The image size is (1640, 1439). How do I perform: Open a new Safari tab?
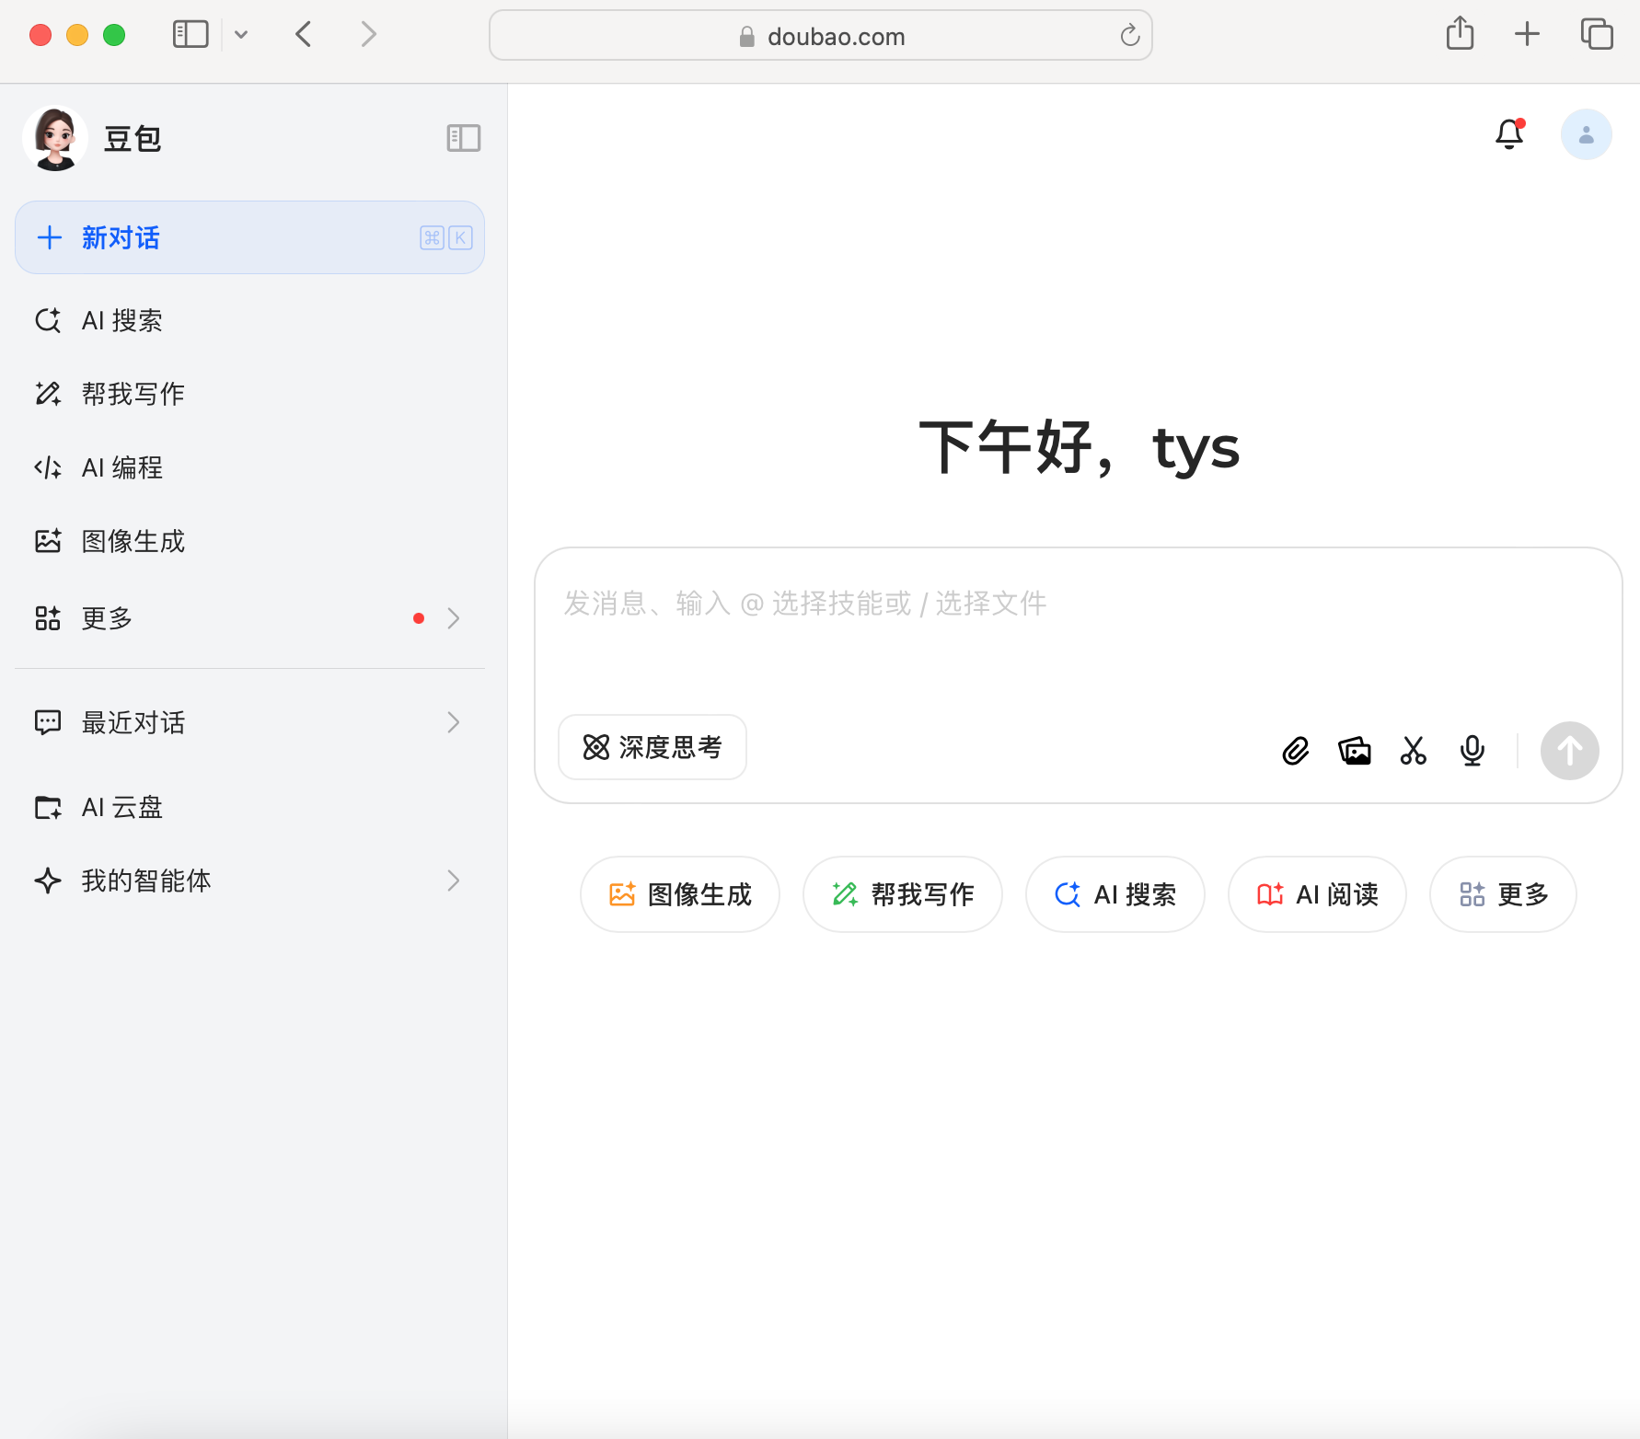[1527, 34]
